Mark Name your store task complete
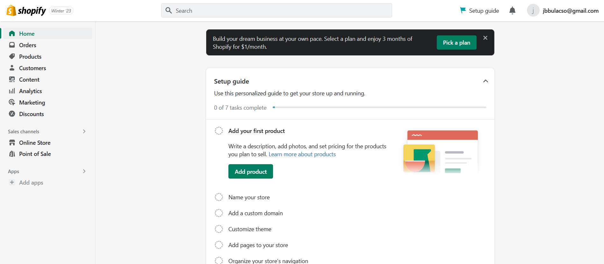Viewport: 604px width, 264px height. coord(219,197)
